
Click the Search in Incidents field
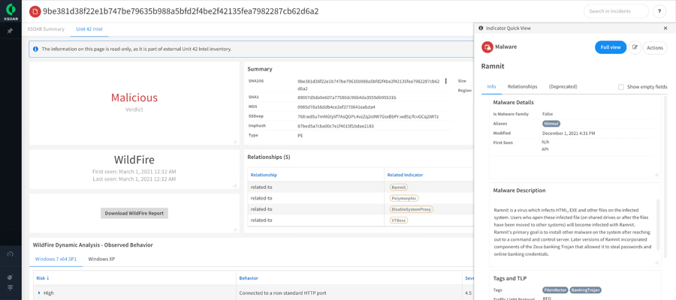pyautogui.click(x=616, y=11)
